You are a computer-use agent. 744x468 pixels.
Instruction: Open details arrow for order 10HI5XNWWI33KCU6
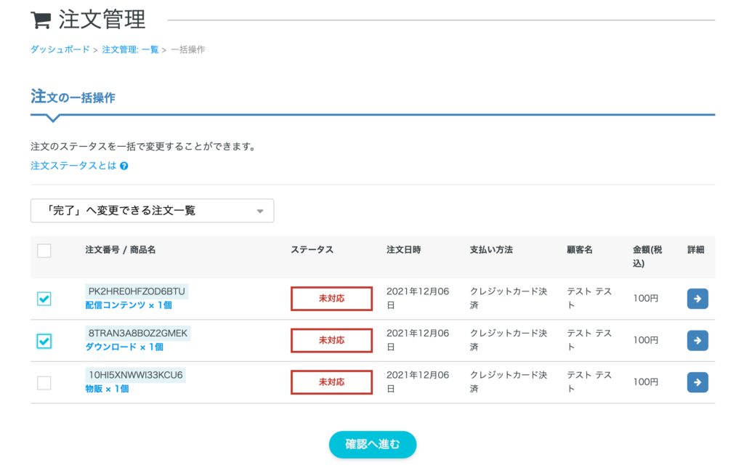[697, 382]
